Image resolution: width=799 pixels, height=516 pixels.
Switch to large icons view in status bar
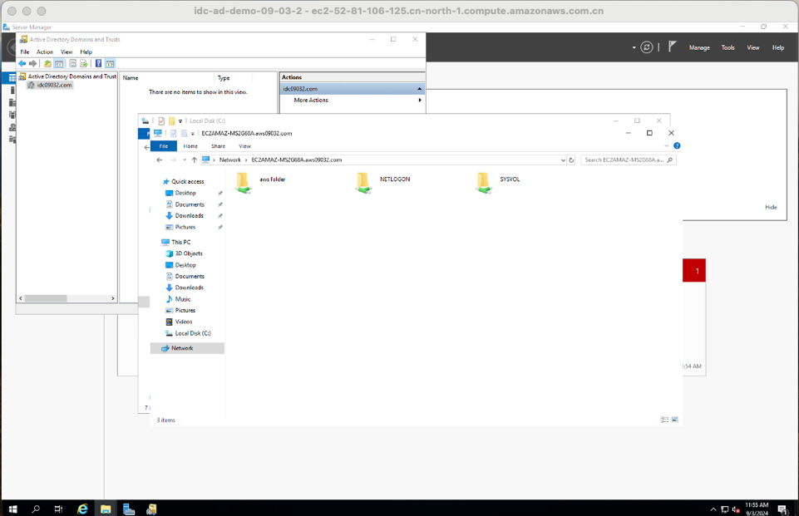pyautogui.click(x=674, y=419)
